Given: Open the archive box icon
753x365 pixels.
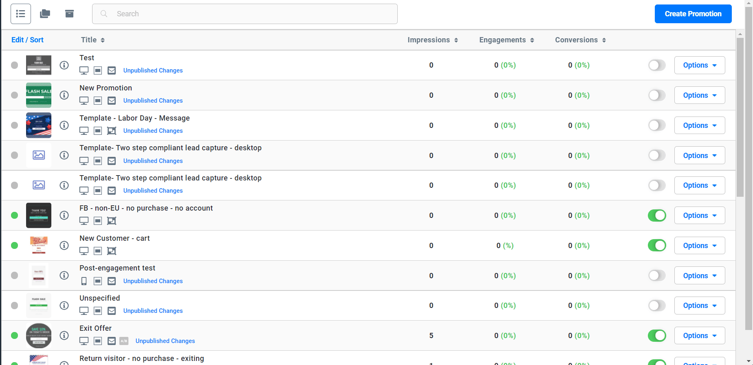Looking at the screenshot, I should pos(69,14).
